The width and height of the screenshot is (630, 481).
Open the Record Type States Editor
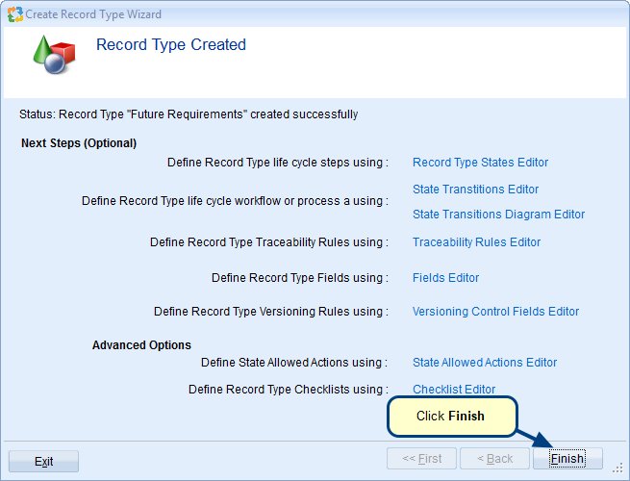tap(480, 163)
